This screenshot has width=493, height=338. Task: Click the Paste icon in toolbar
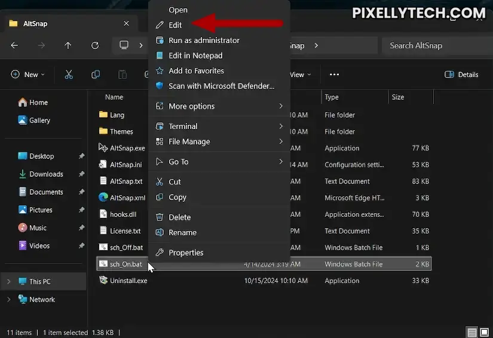[x=123, y=75]
